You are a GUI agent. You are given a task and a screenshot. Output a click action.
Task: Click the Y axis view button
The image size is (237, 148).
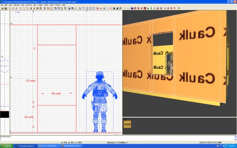90,8
